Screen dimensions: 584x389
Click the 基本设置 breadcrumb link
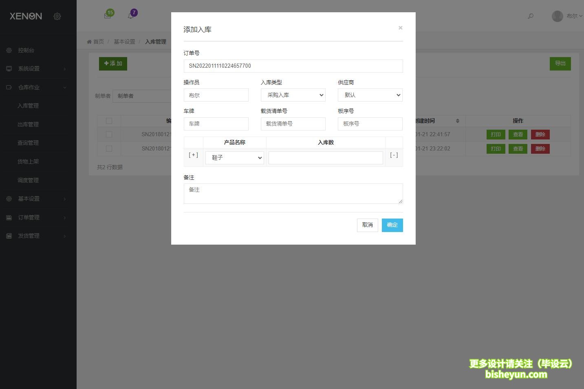124,42
